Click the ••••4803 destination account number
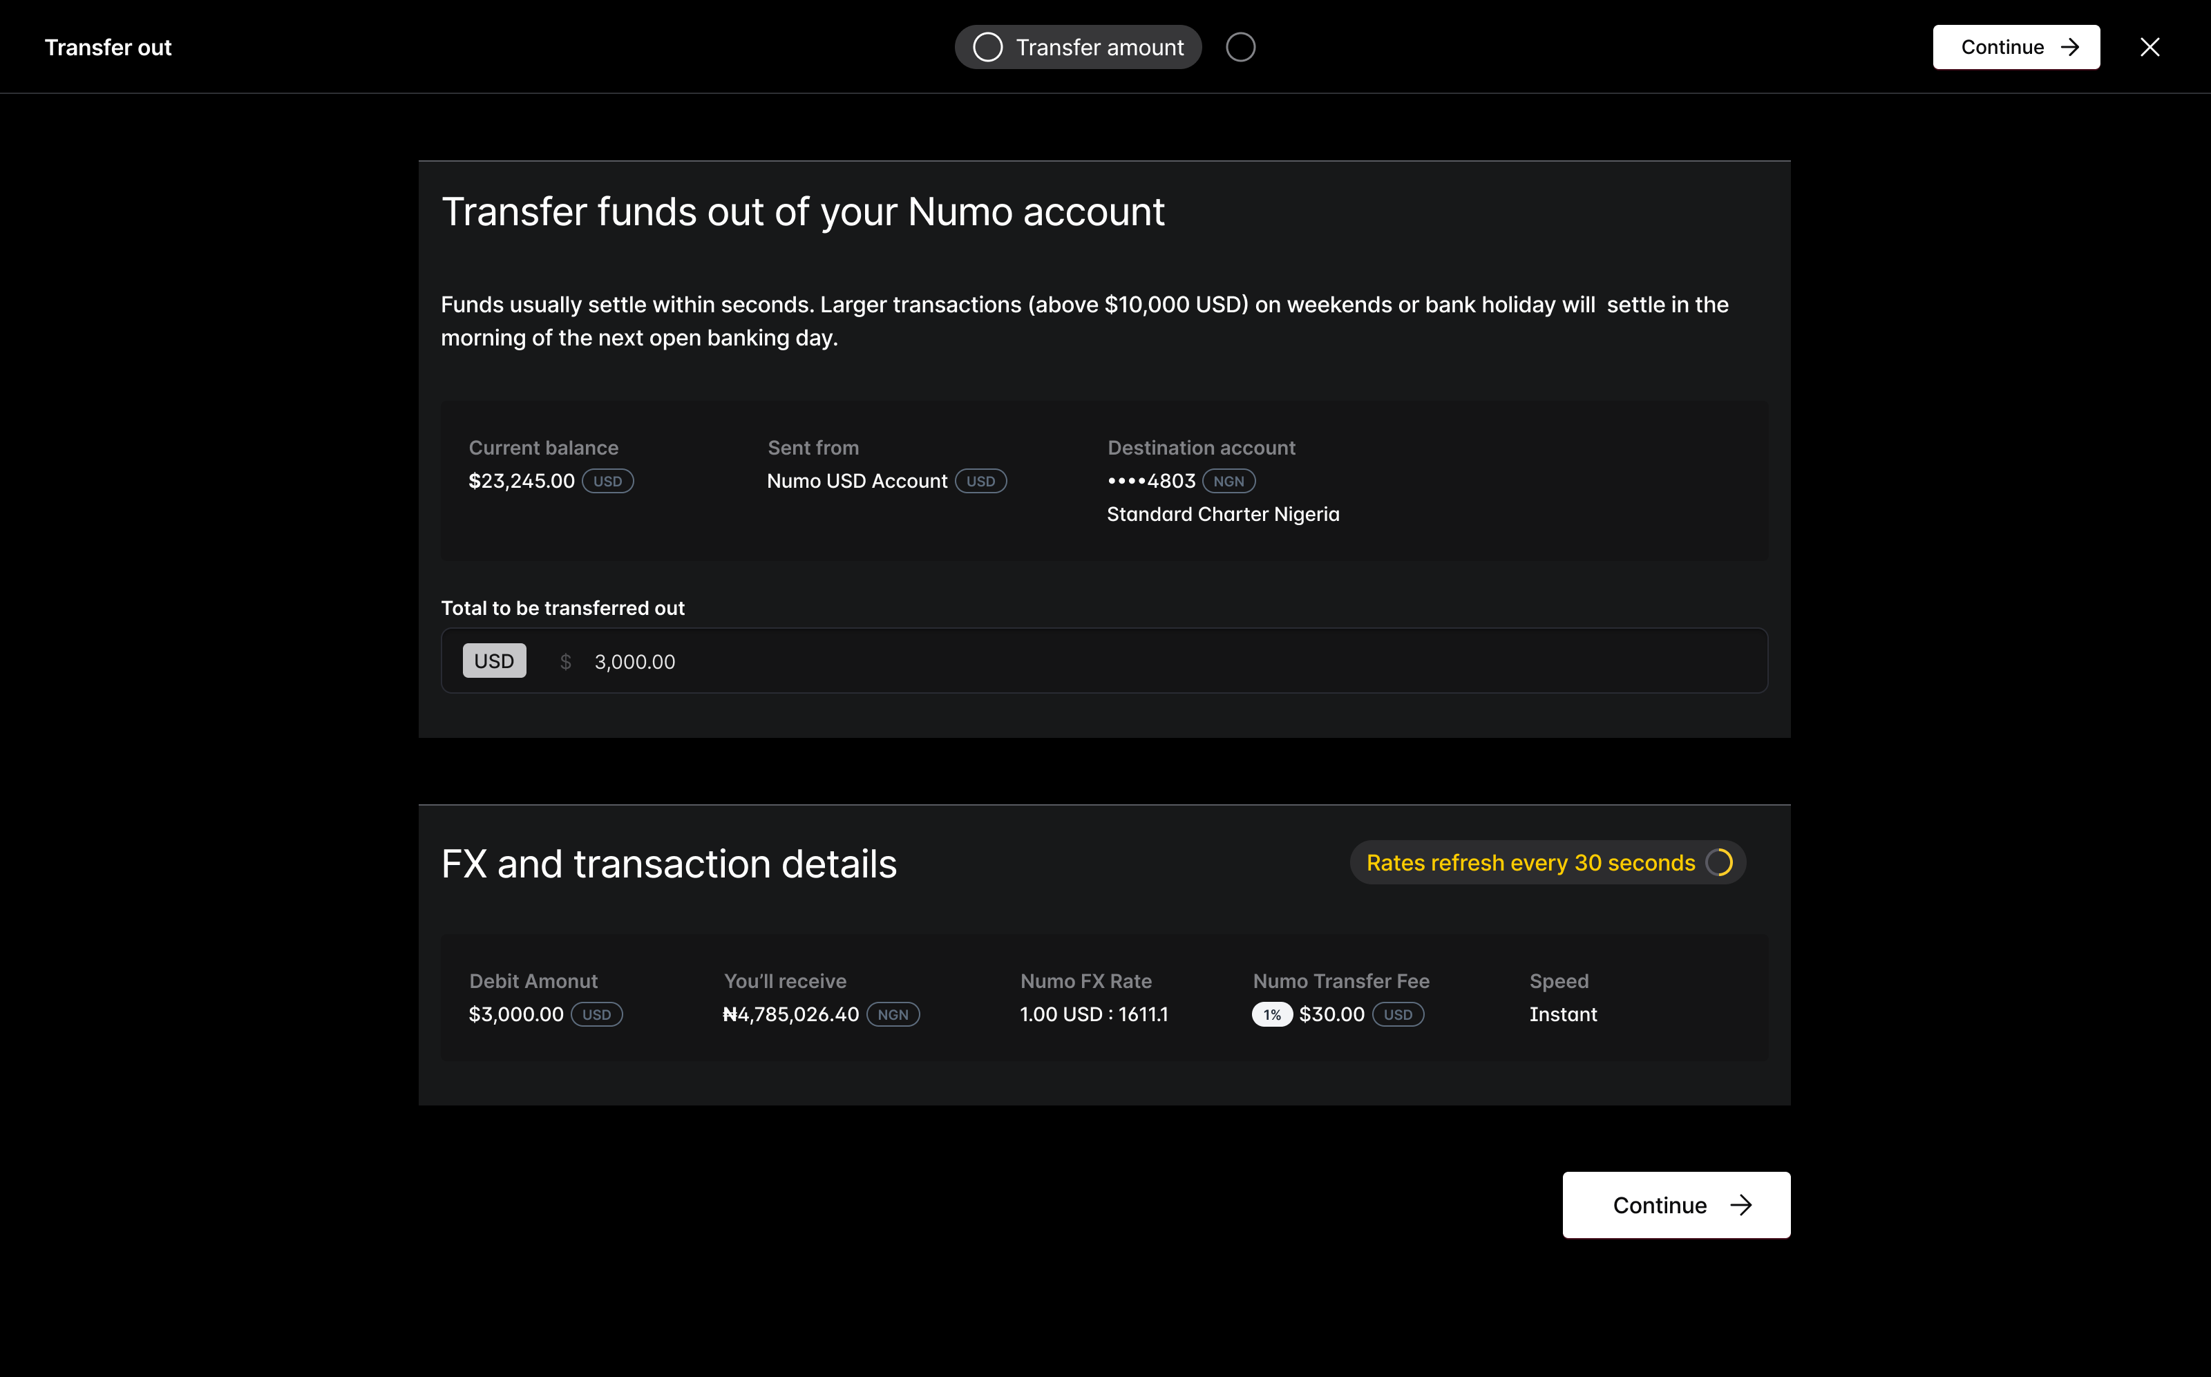 click(1151, 481)
